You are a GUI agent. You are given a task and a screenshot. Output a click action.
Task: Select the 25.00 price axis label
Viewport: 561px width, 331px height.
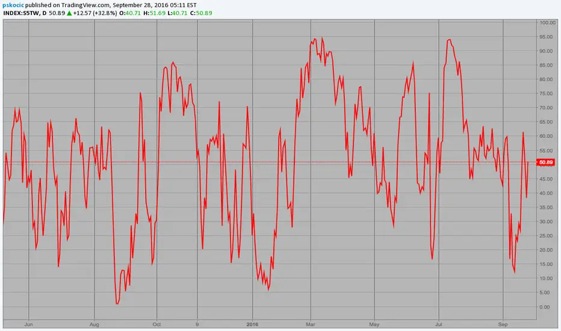[x=546, y=236]
